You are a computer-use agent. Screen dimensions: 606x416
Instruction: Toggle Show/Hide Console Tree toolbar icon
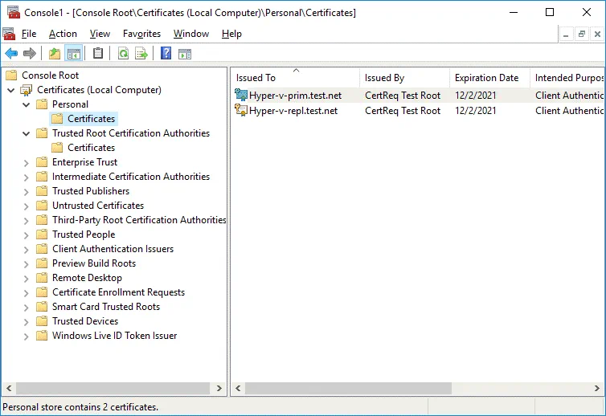point(73,54)
